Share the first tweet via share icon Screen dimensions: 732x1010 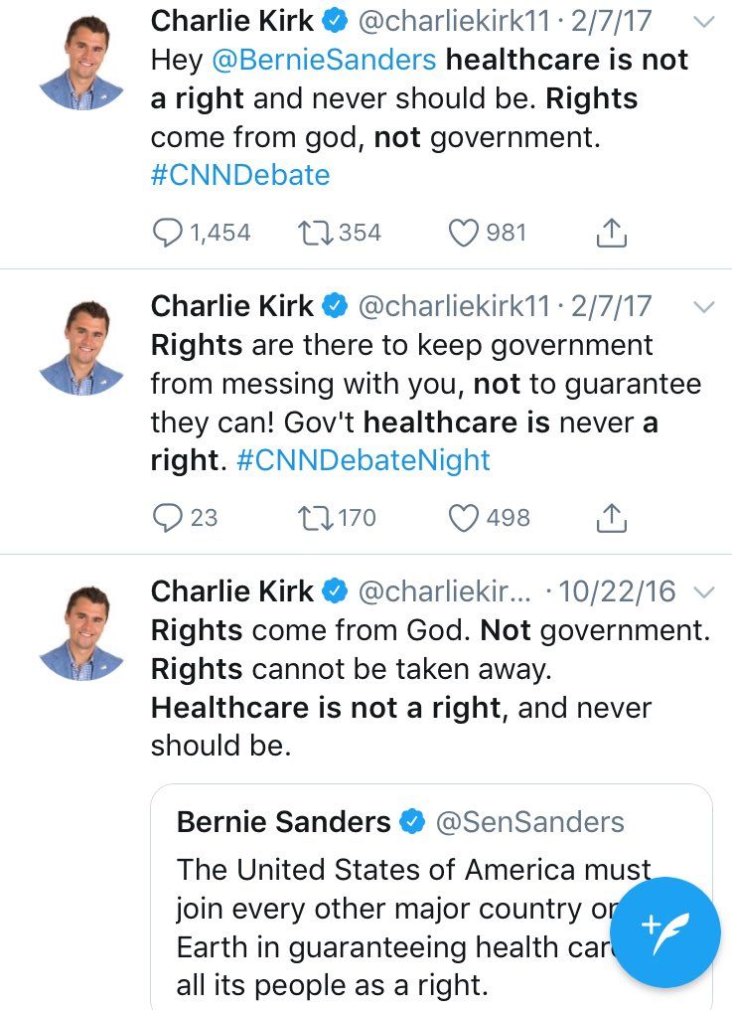pos(611,233)
